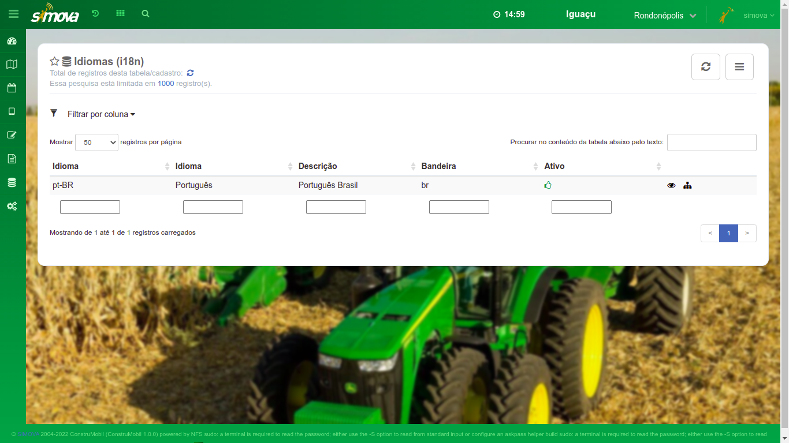
Task: Expand the Filtrar por coluna dropdown
Action: point(101,114)
